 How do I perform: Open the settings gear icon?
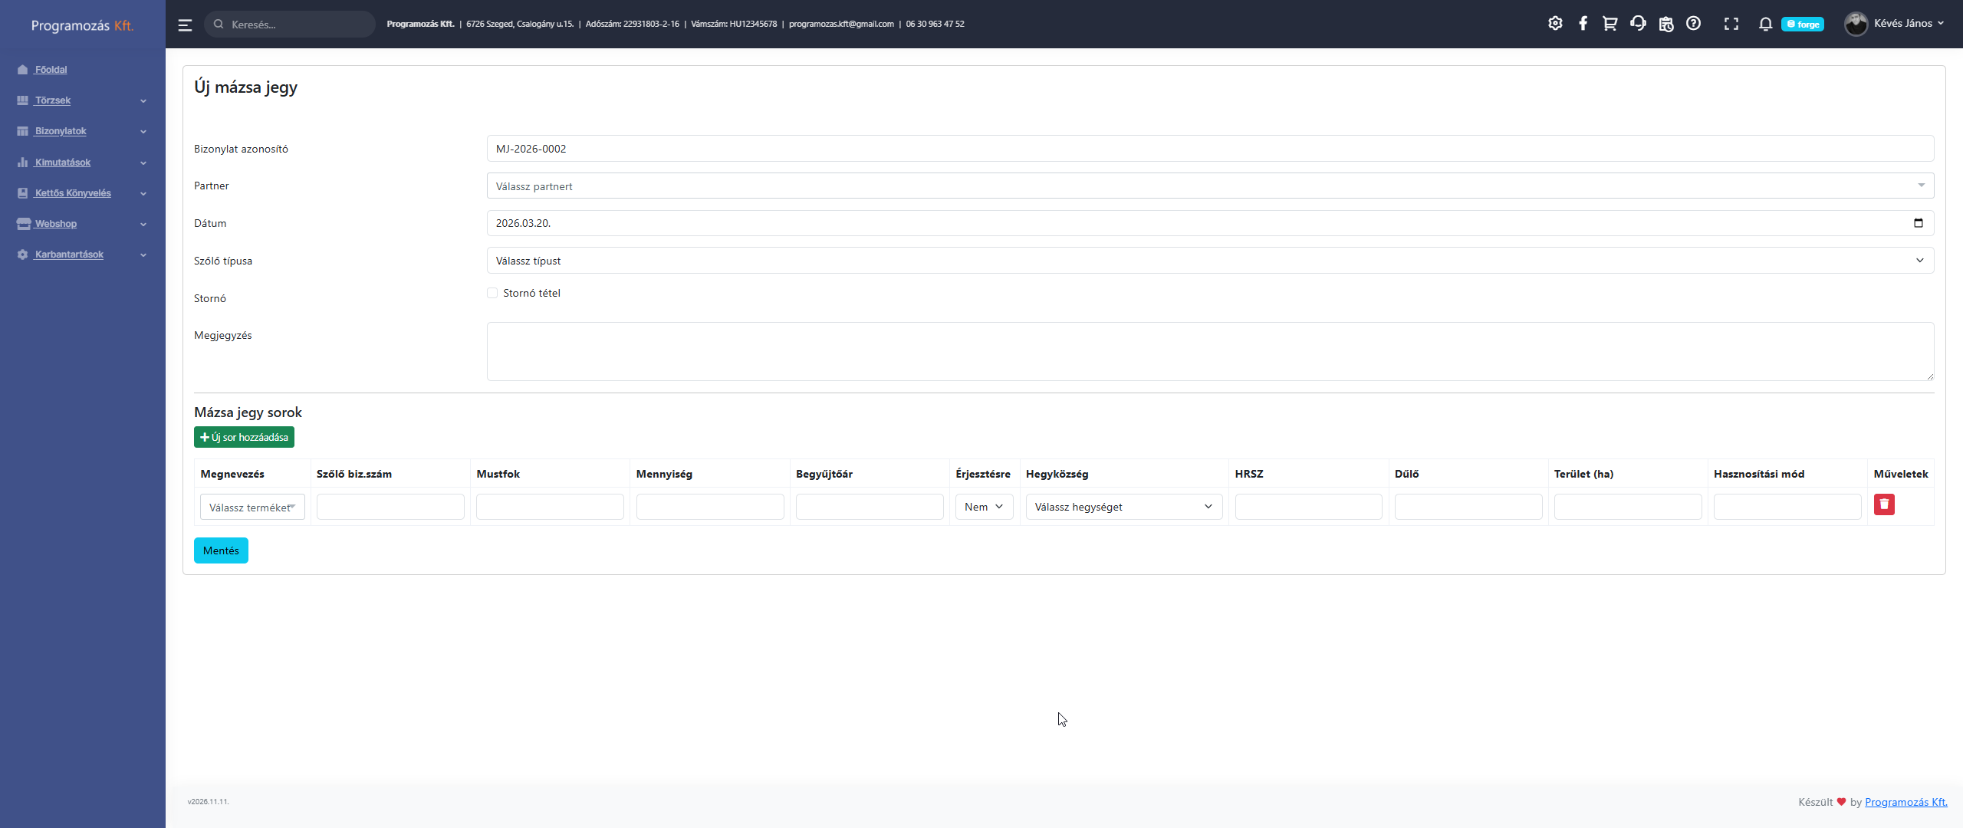[x=1555, y=24]
